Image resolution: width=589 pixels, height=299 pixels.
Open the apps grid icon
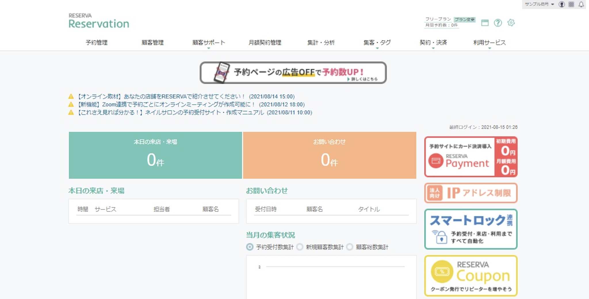pos(571,4)
